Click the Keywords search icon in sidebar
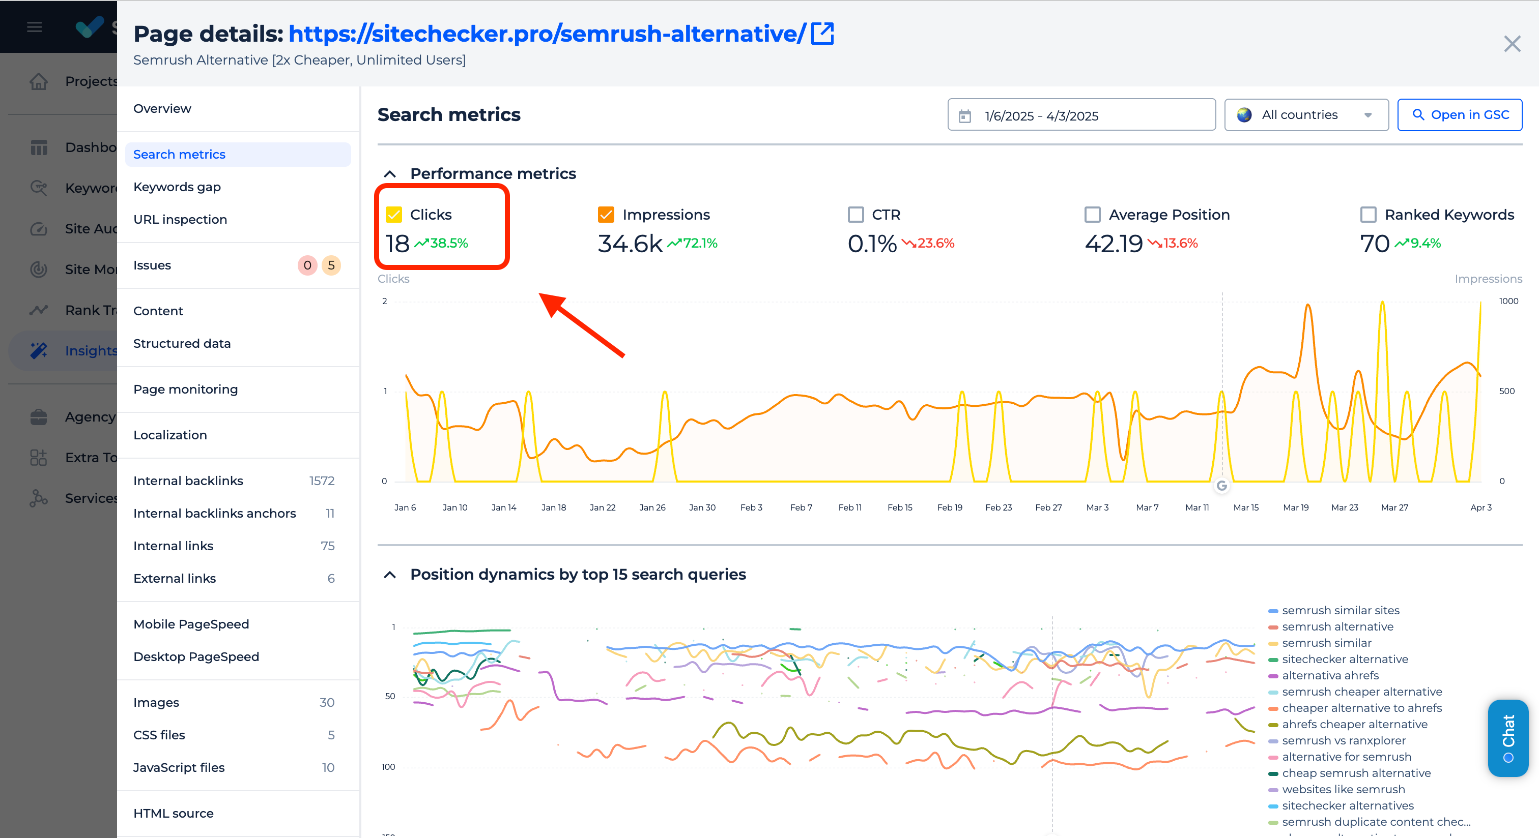 (x=39, y=188)
